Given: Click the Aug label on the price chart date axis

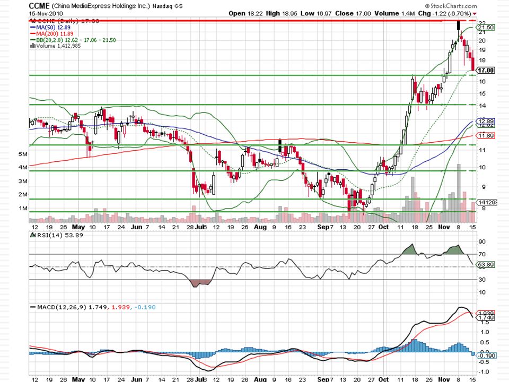Looking at the screenshot, I should [260, 227].
